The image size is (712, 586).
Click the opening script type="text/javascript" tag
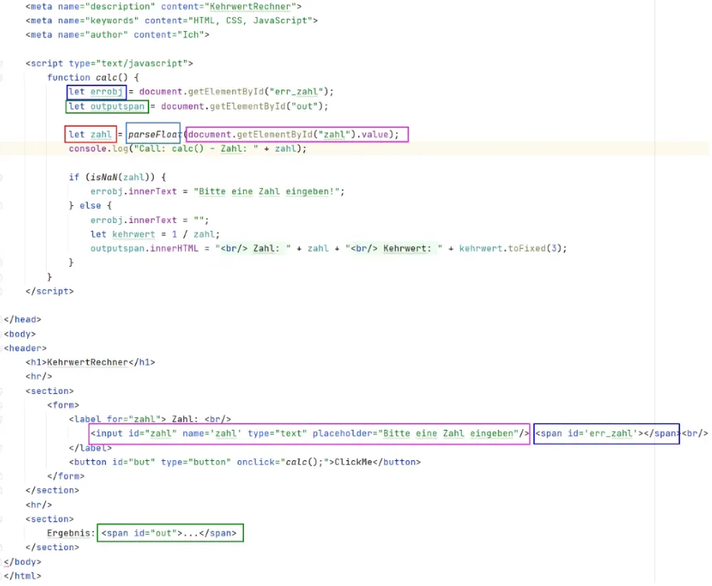(x=110, y=63)
